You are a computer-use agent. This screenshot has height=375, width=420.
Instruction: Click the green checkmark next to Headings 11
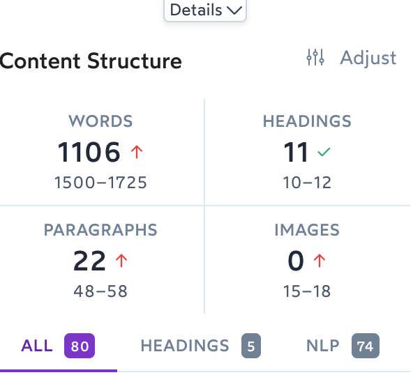point(324,152)
